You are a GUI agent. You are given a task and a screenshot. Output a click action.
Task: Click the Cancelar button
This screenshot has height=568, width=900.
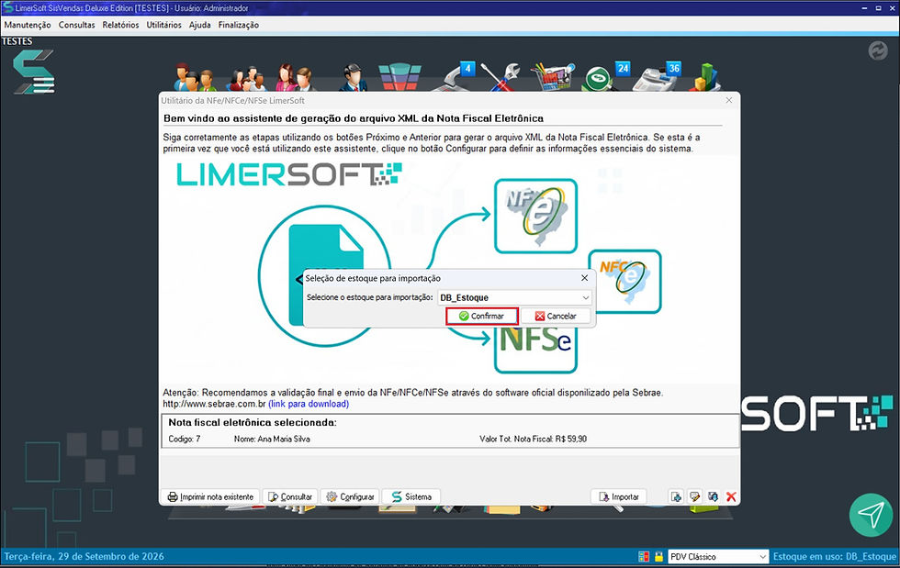click(x=556, y=317)
